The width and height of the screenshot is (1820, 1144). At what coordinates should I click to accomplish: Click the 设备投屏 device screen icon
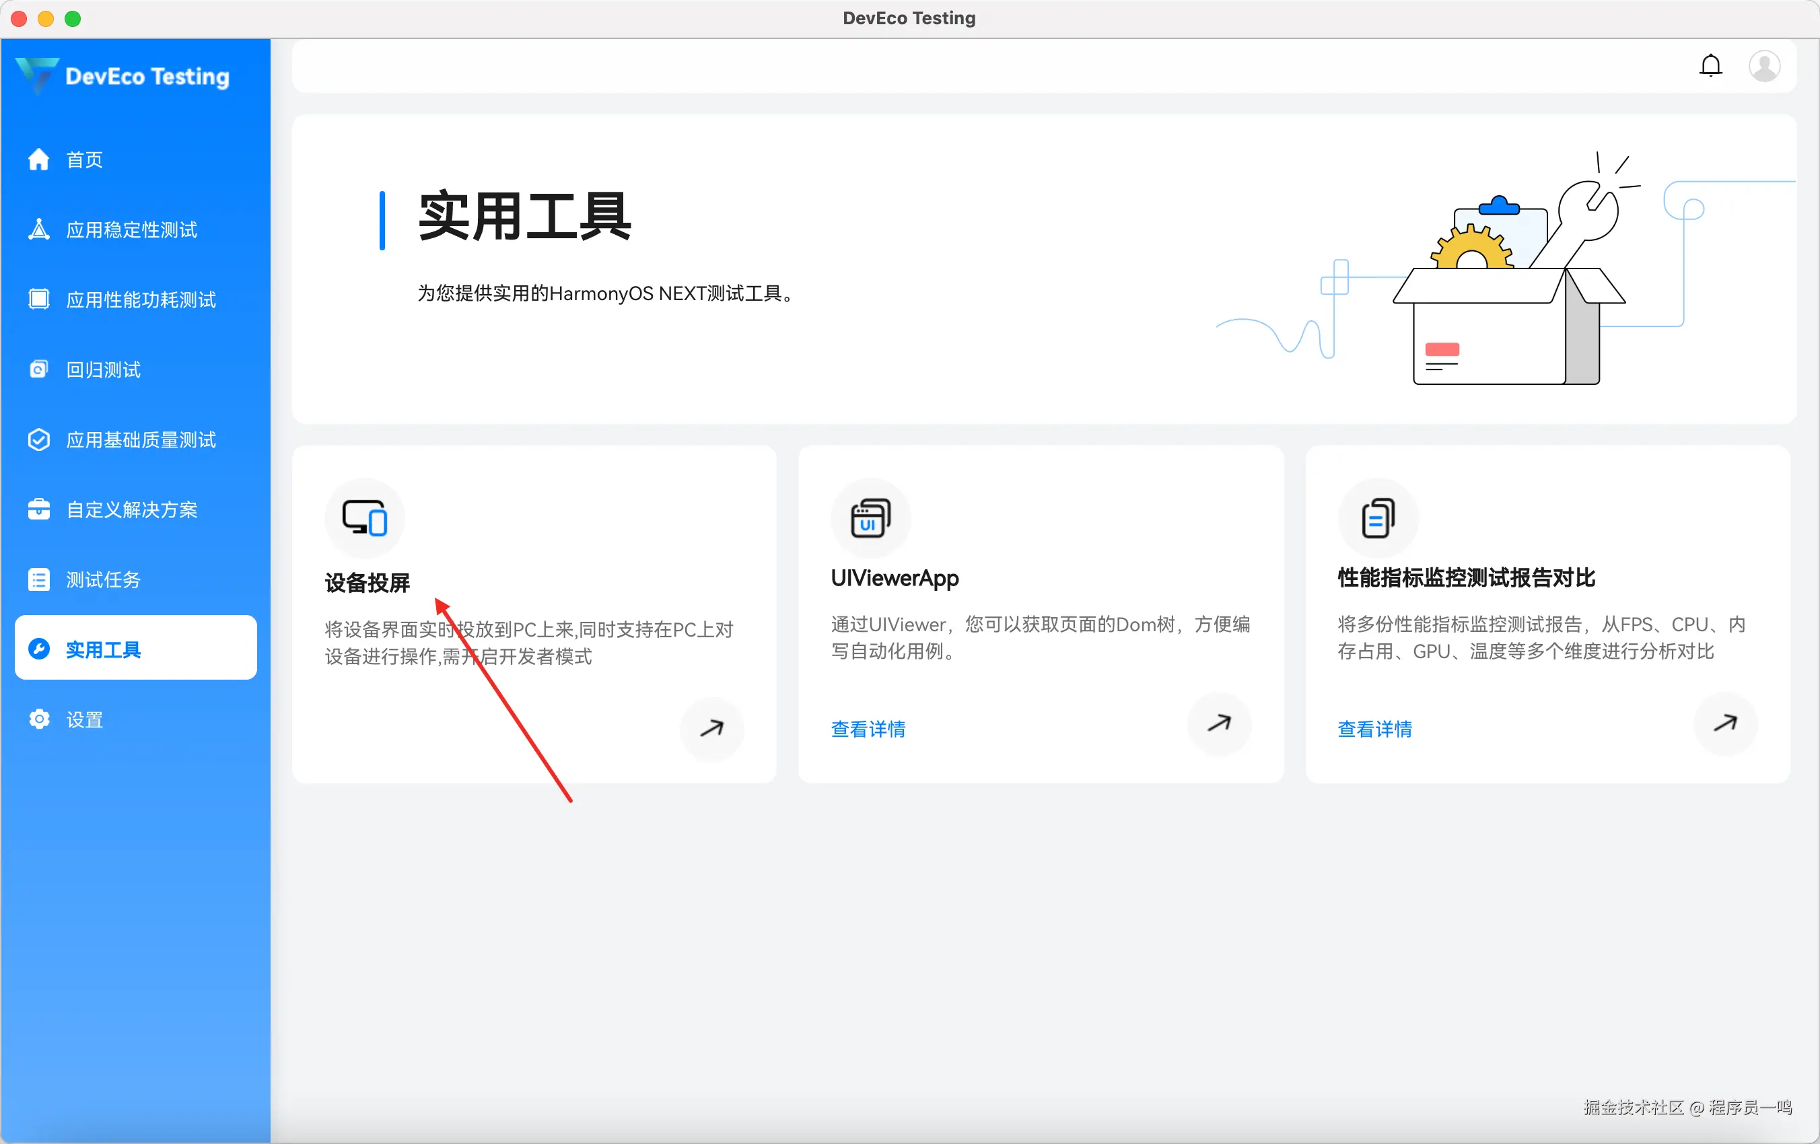(365, 518)
